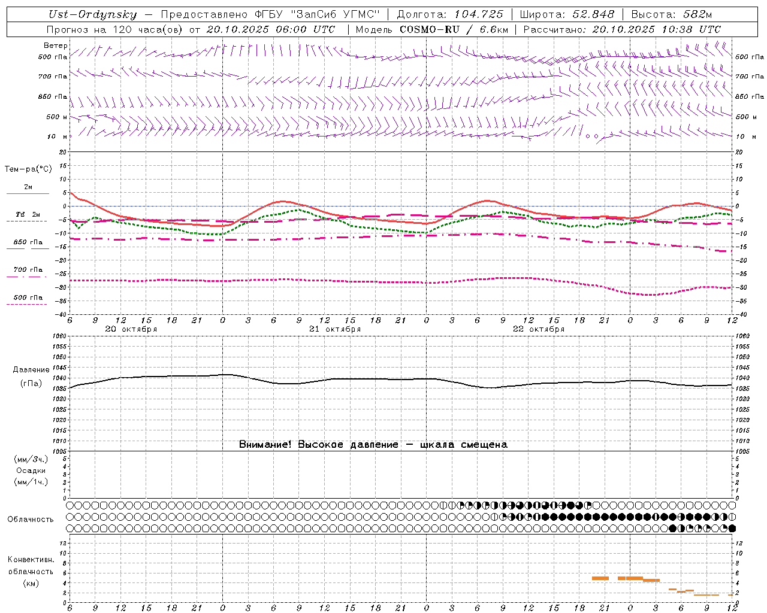Viewport: 767px width, 613px height.
Task: Click the warning Внимание! Высокое давление – шкала смещена
Action: 373,445
